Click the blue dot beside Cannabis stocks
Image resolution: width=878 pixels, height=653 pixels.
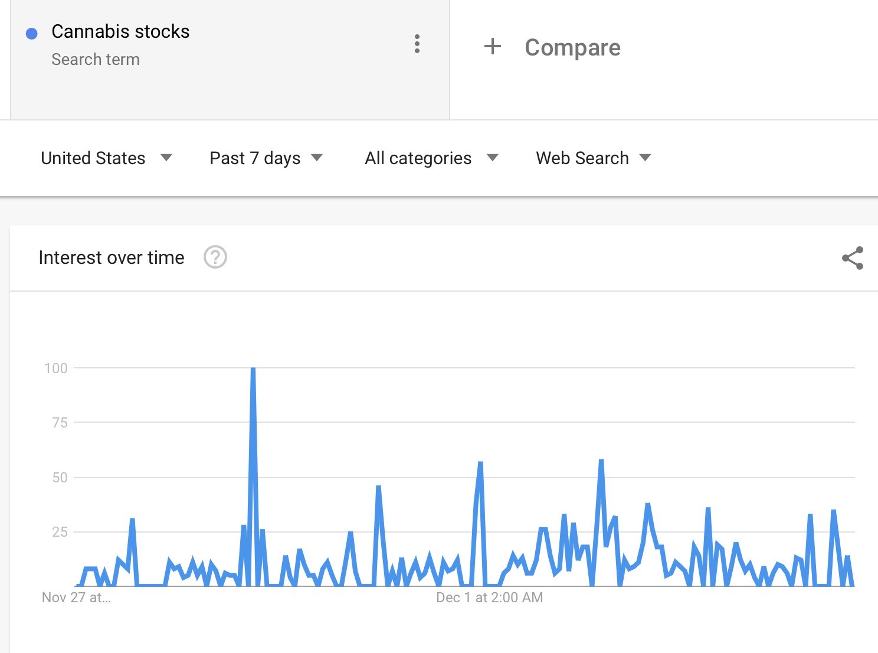coord(32,34)
